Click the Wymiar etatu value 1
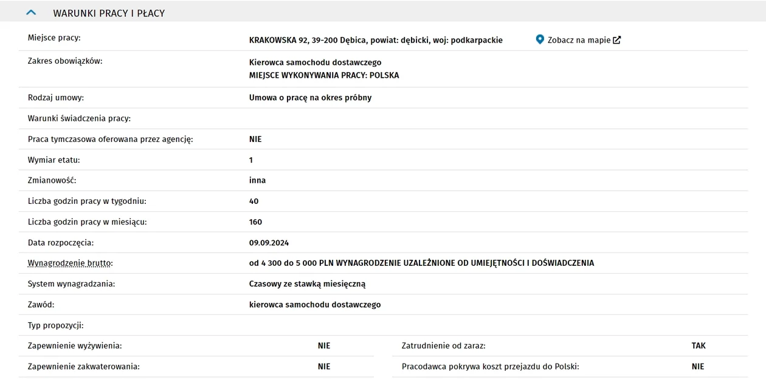 251,160
